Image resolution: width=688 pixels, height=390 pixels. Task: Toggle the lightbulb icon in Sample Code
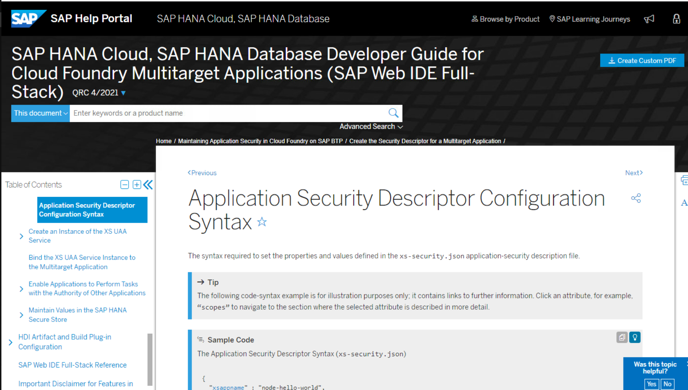(634, 337)
